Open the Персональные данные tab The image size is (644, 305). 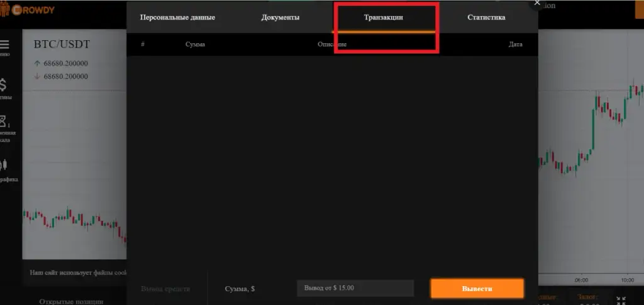click(177, 18)
